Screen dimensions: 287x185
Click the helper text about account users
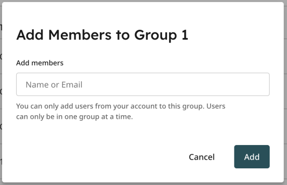120,111
